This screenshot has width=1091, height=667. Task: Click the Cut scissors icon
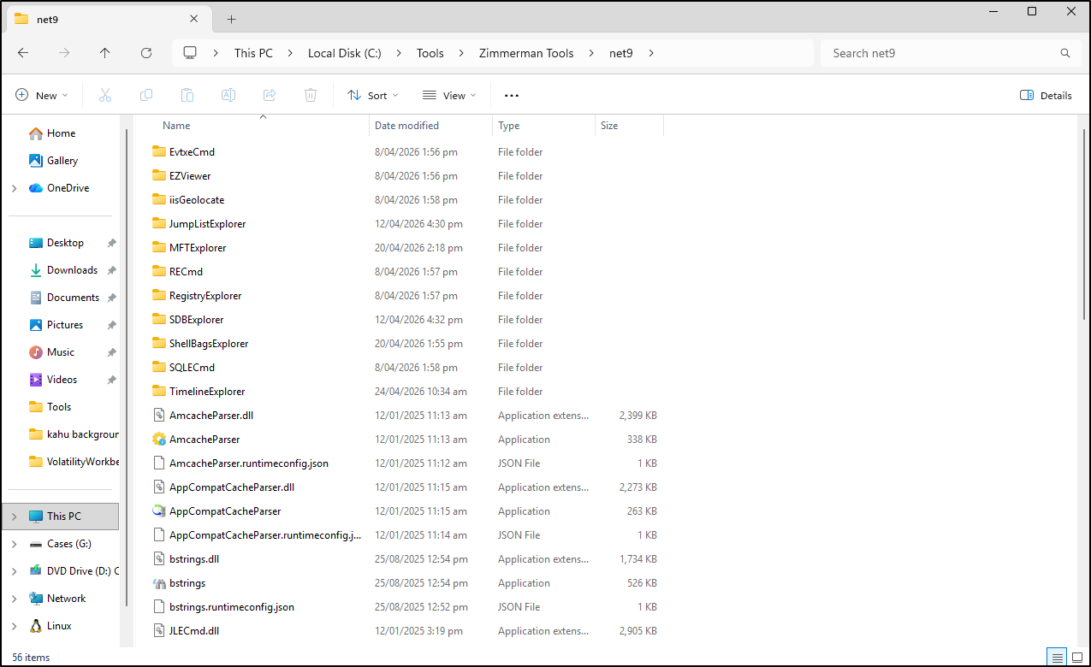(105, 96)
